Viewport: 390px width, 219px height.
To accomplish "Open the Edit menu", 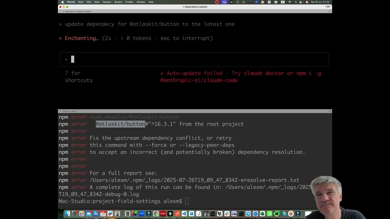I will pyautogui.click(x=89, y=2).
